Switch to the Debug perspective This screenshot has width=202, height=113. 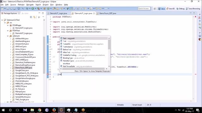point(180,9)
